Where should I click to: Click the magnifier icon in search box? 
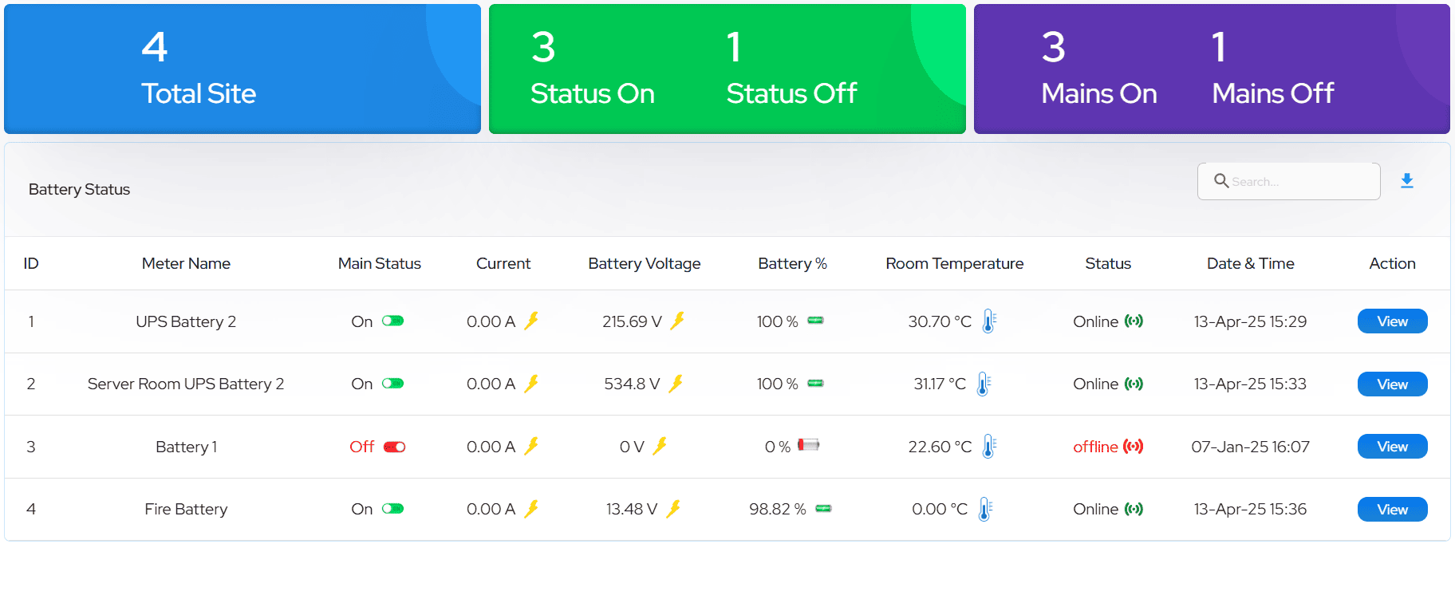pos(1221,181)
